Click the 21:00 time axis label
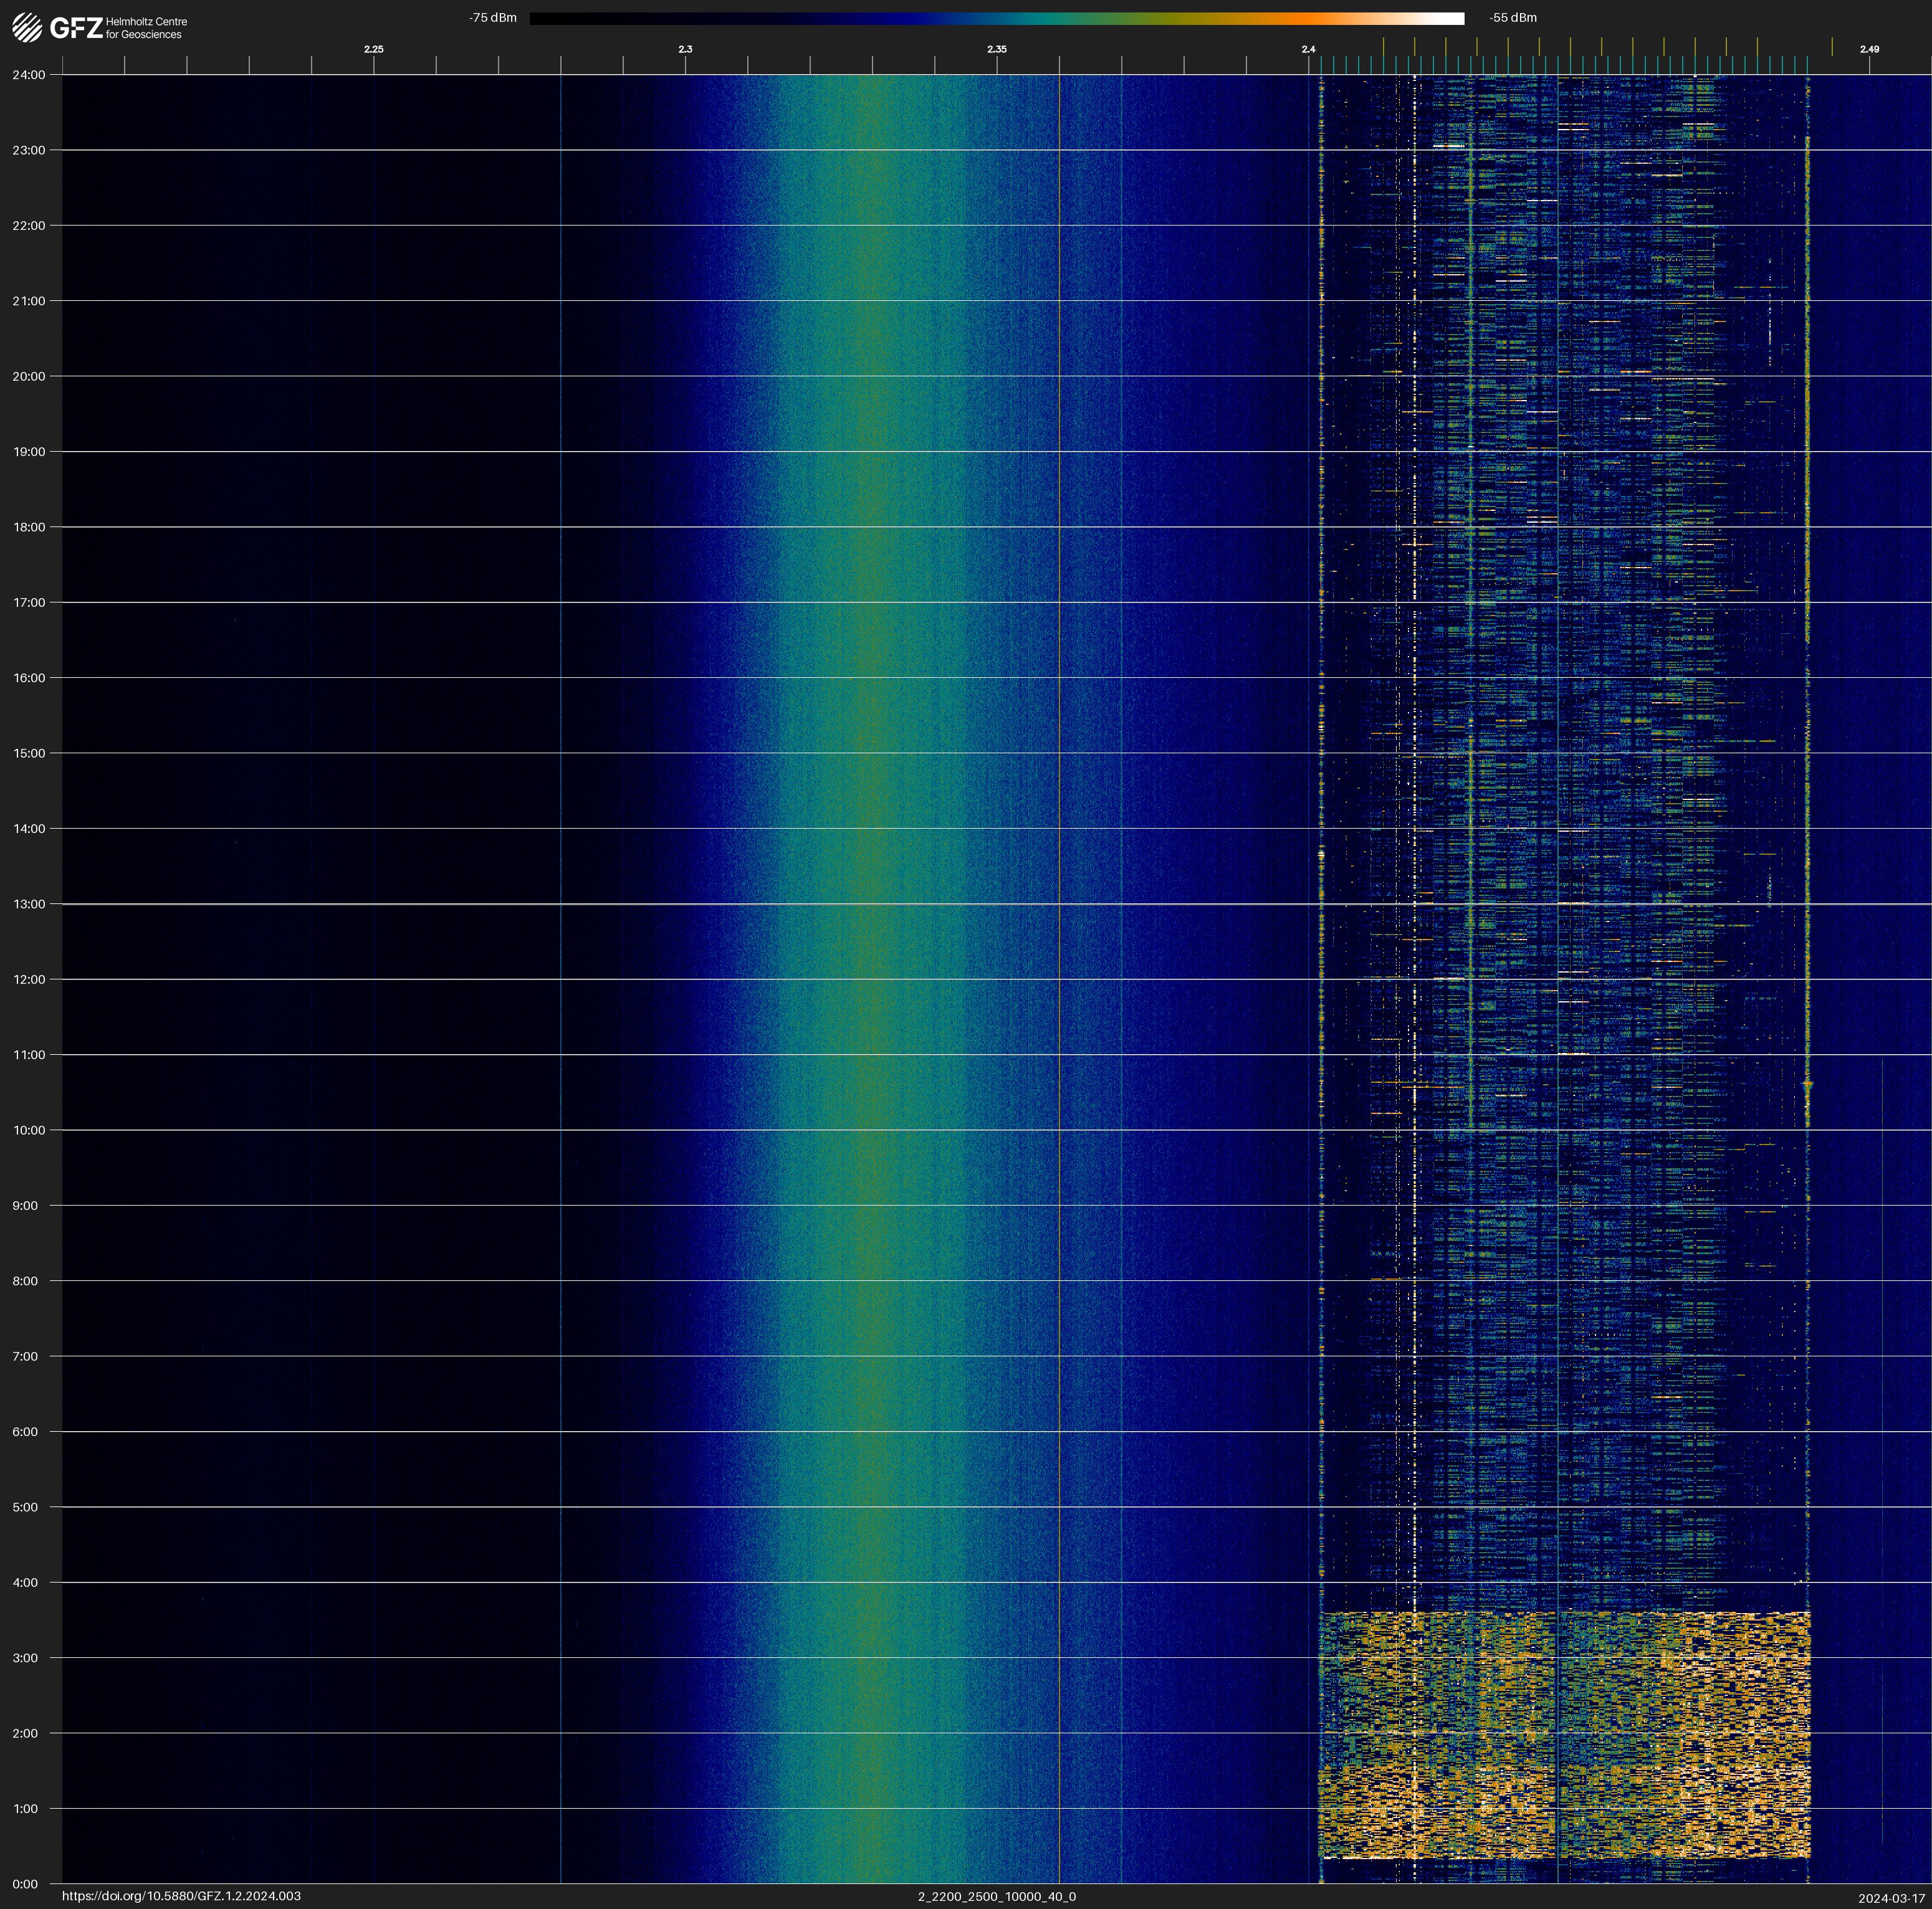1932x1909 pixels. point(29,301)
